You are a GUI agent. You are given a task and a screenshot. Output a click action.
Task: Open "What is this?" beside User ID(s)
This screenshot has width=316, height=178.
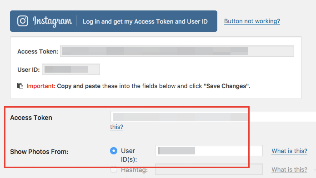[x=289, y=151]
